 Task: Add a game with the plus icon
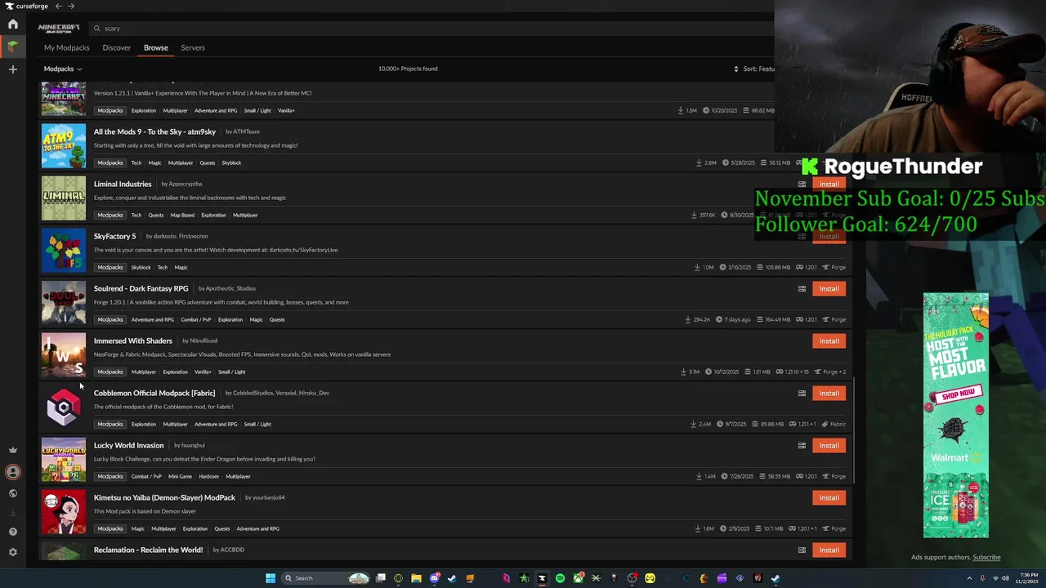13,69
